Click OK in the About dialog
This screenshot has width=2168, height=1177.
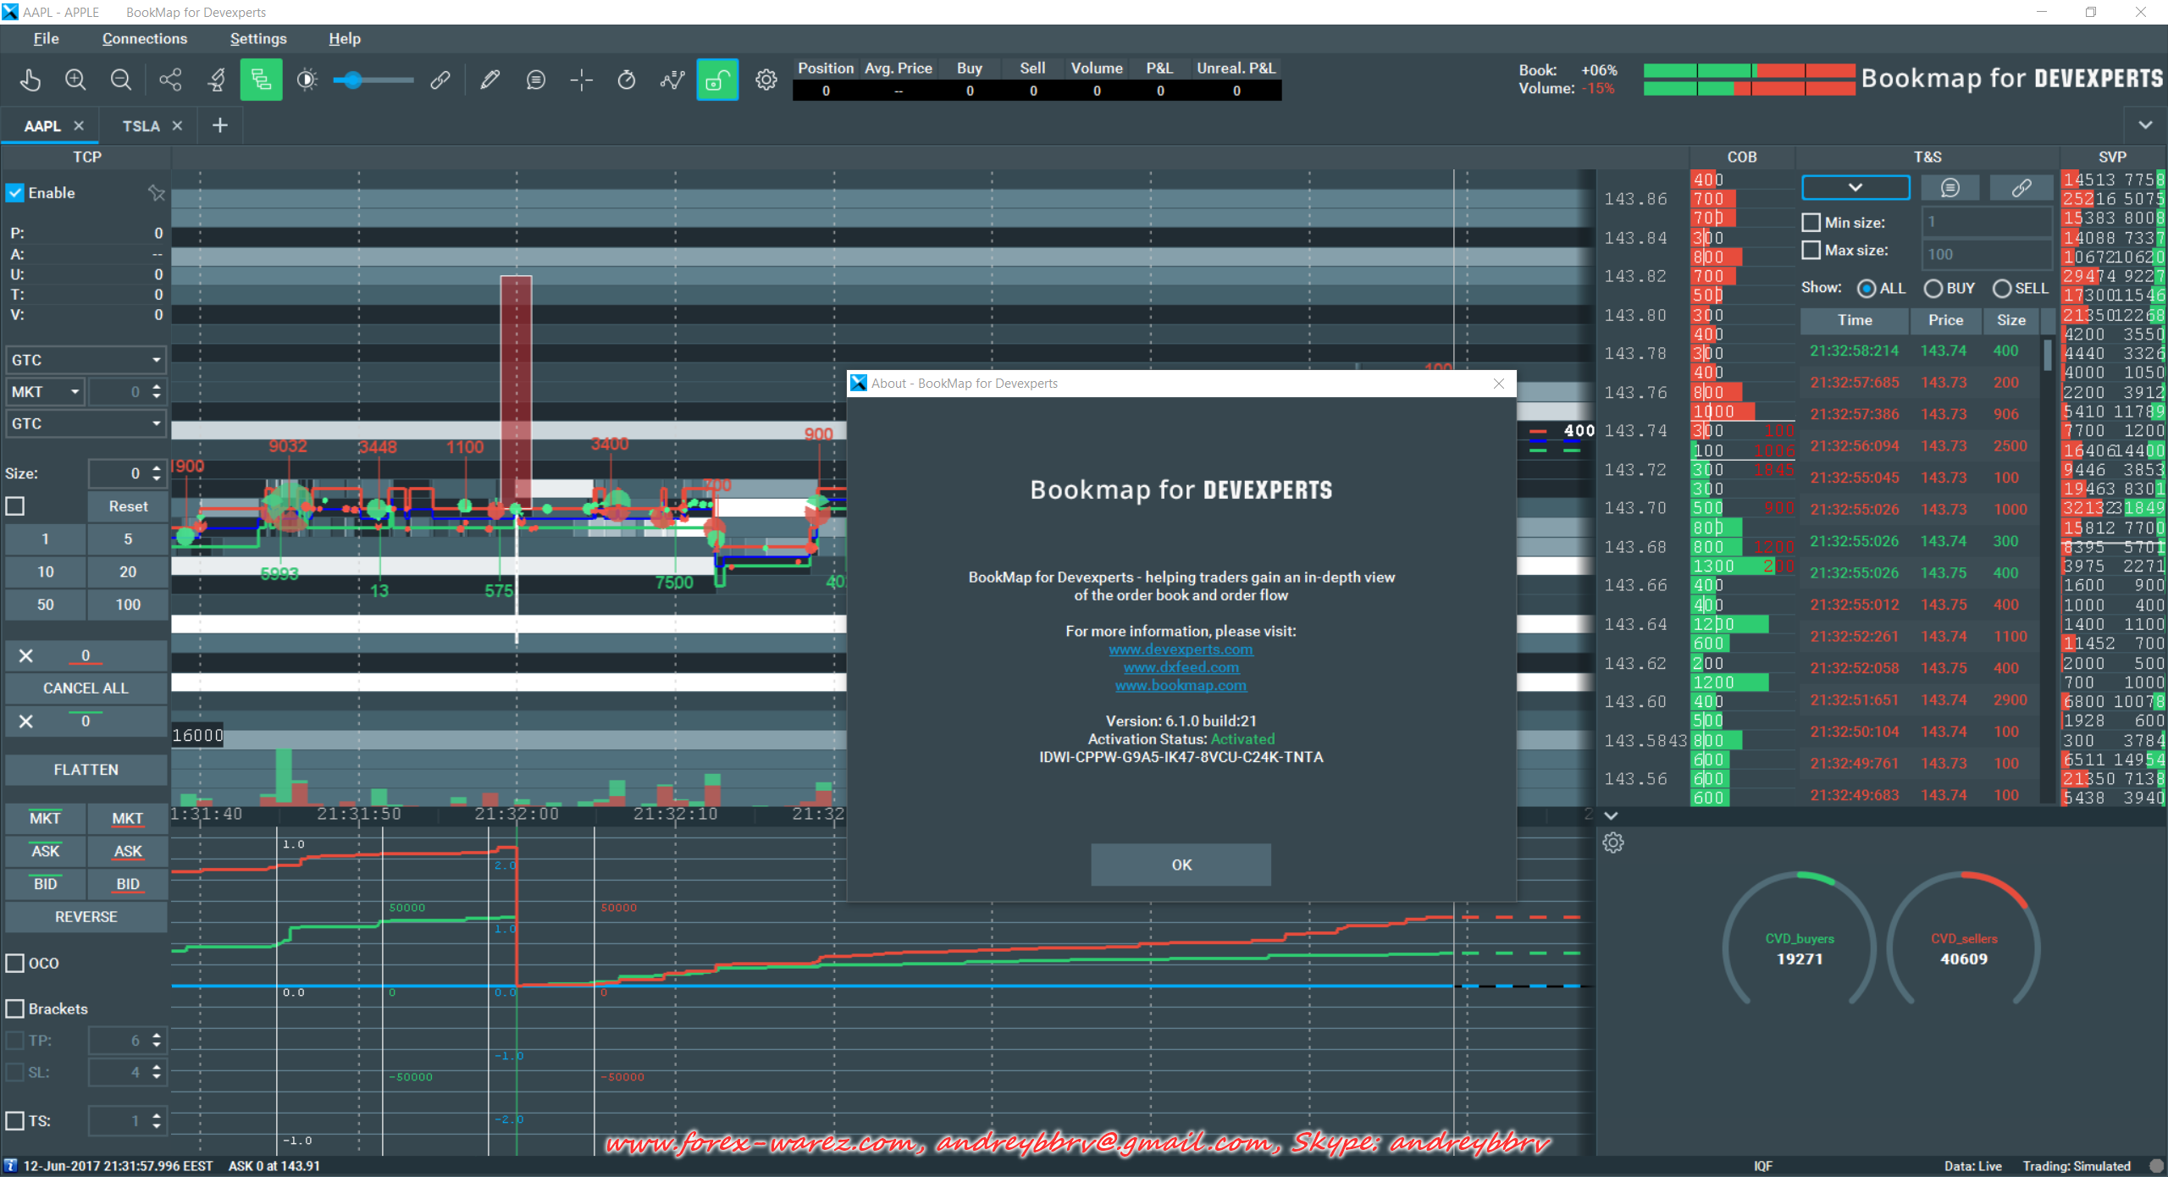(1181, 865)
